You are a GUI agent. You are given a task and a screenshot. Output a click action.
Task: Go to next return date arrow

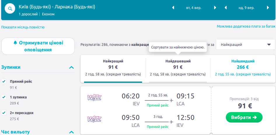pos(268,8)
